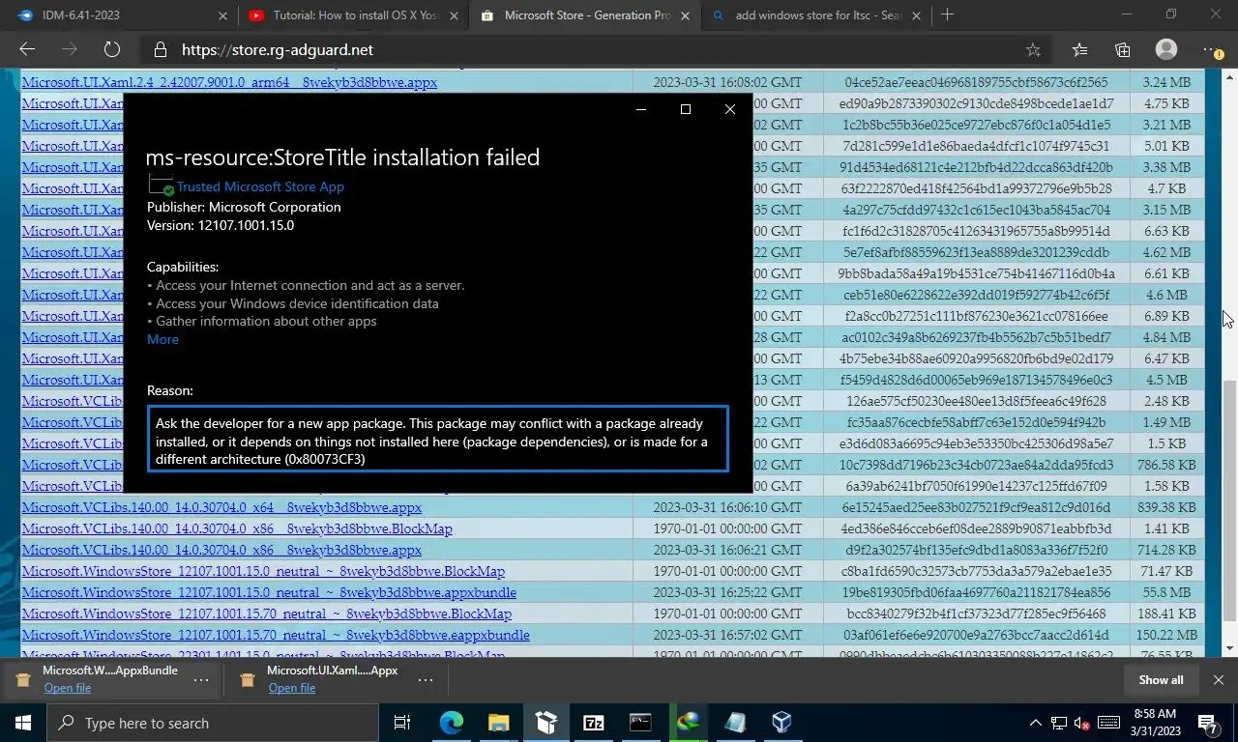
Task: Go back to the previous page
Action: coord(27,49)
